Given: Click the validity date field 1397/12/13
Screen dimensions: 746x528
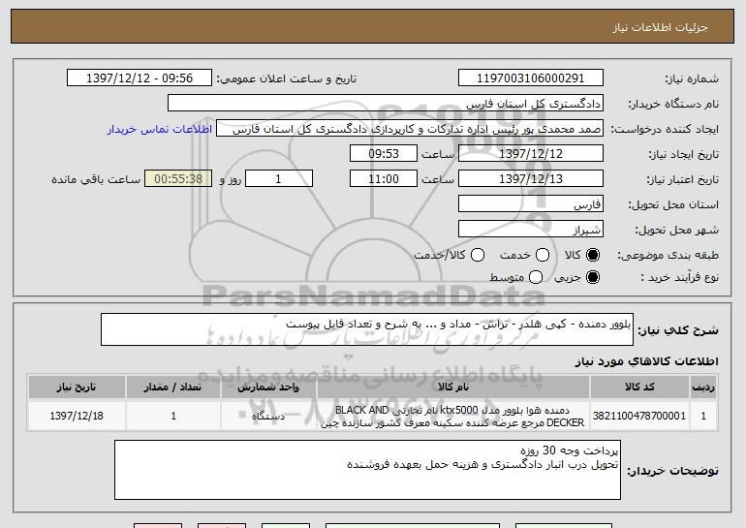Looking at the screenshot, I should [x=531, y=179].
